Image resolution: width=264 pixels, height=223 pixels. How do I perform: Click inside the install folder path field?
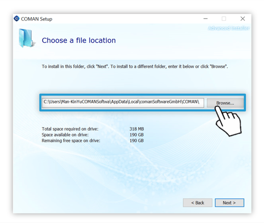point(123,102)
